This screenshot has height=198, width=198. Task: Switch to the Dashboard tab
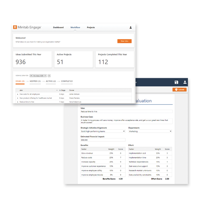tap(58, 27)
